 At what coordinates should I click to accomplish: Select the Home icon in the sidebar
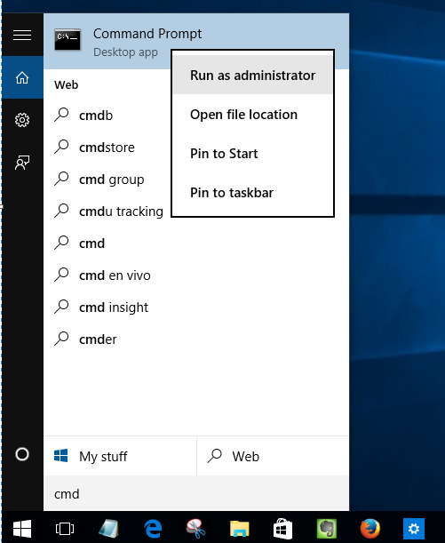[22, 77]
